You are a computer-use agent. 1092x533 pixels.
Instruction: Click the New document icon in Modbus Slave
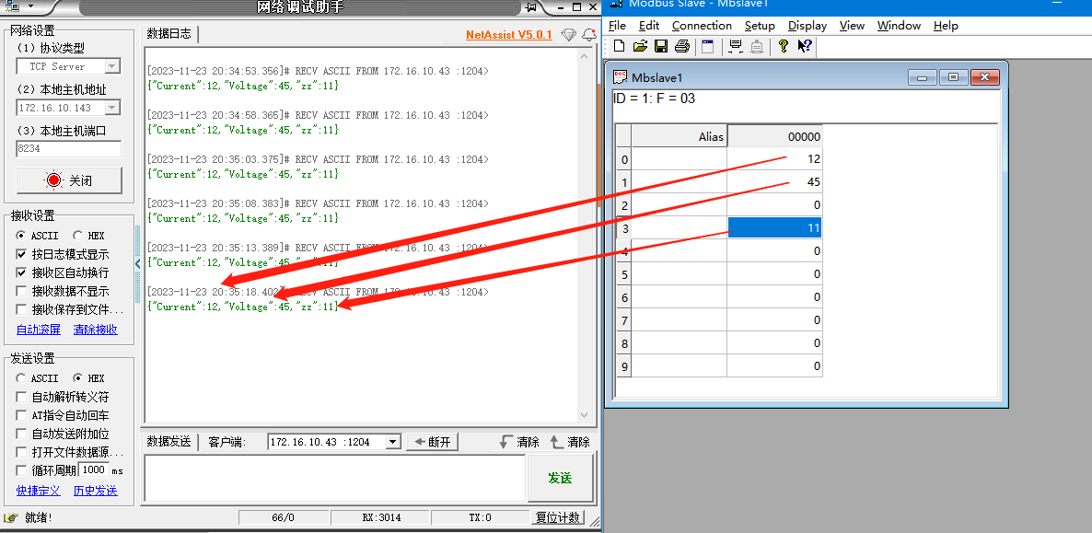pos(619,46)
